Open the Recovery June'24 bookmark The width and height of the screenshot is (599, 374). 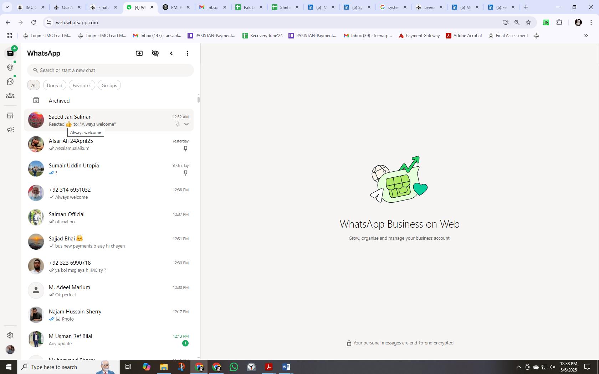263,36
